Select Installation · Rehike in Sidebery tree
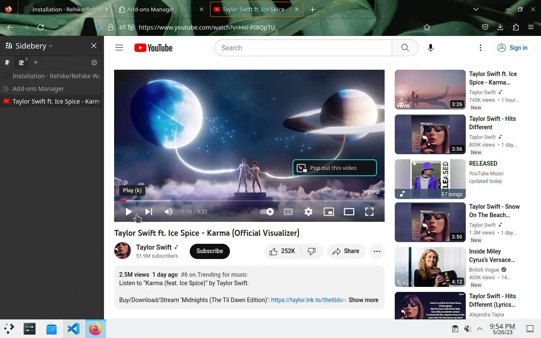Screen dimensions: 541x338 click(51, 76)
